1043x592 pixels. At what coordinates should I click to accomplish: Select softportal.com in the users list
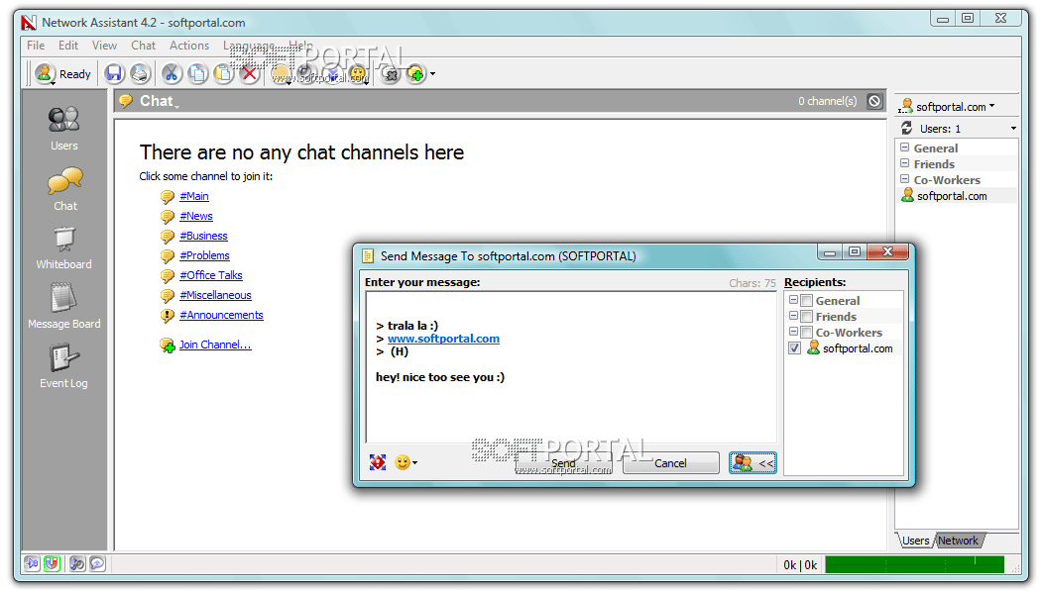click(952, 196)
